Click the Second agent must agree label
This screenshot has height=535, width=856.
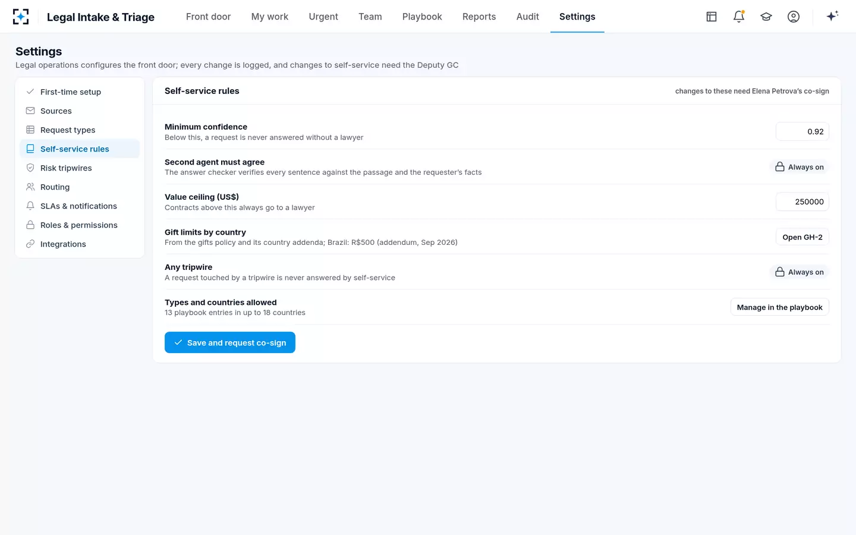coord(215,162)
